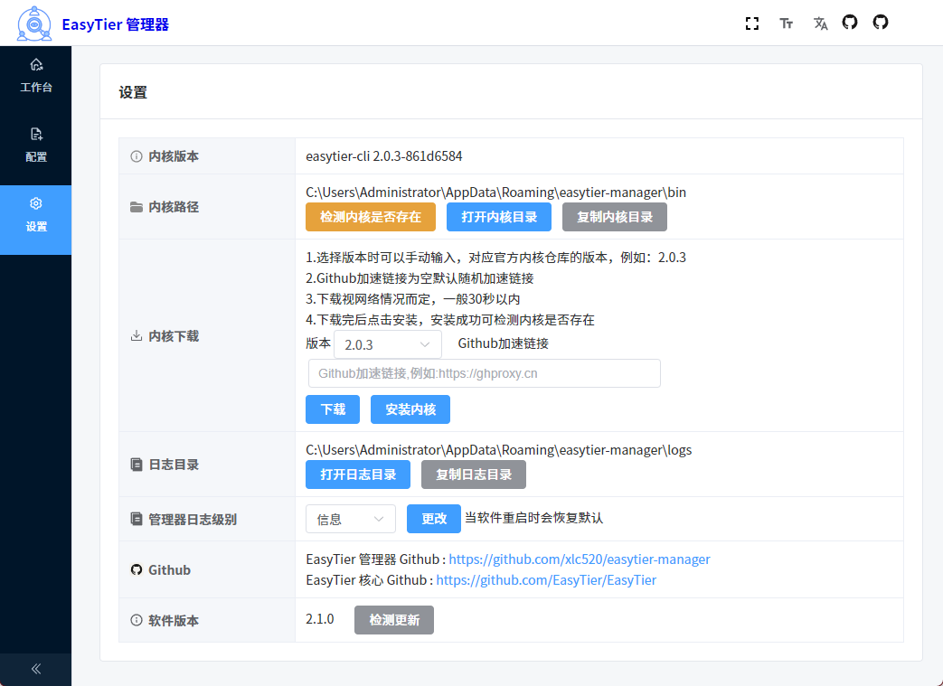This screenshot has width=943, height=686.
Task: Click instruction line 2.Github加速链接为空默认随机
Action: [420, 278]
